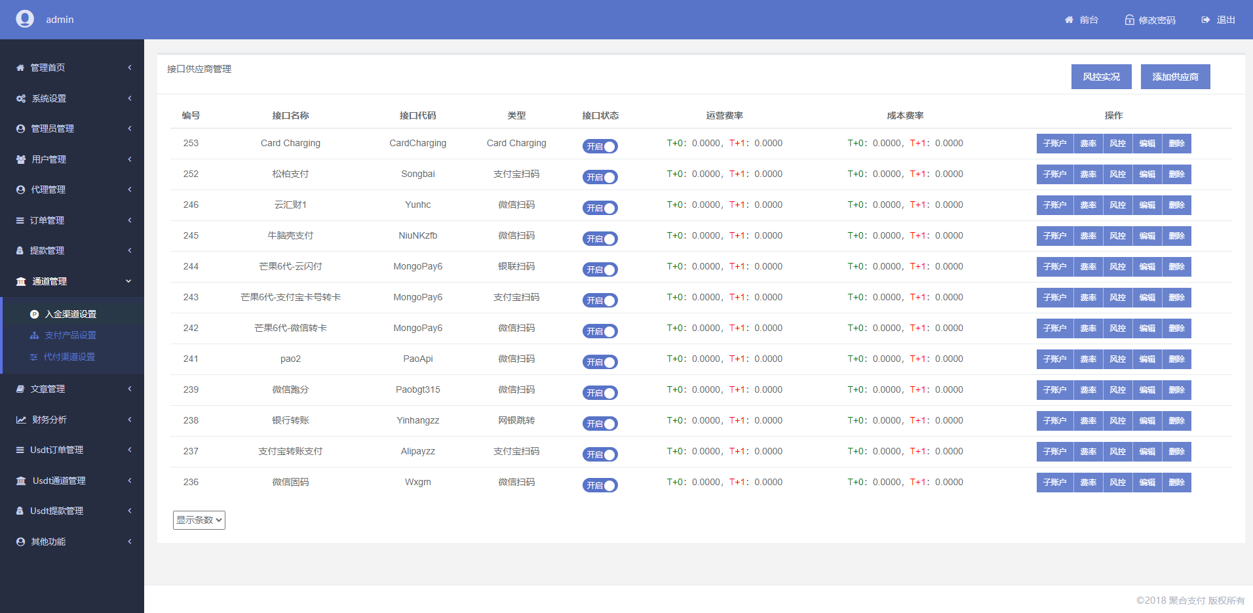Open the 代理管理 sidebar menu
Screen dimensions: 1253x613
[72, 189]
